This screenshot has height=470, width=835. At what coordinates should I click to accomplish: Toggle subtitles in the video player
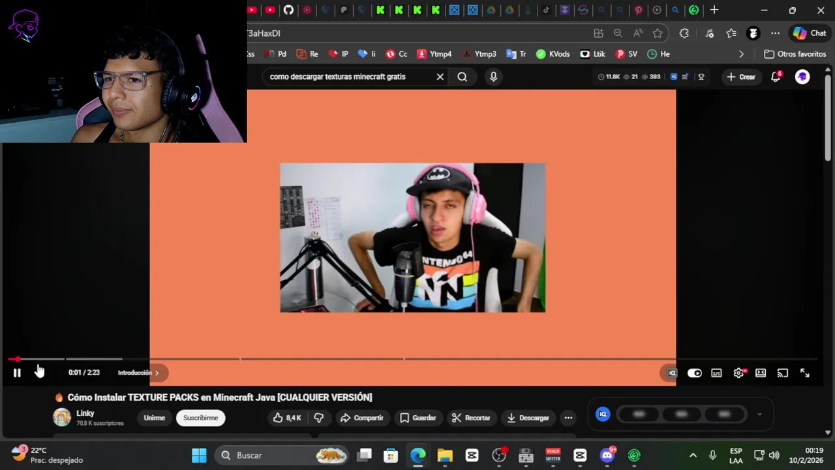(x=716, y=373)
